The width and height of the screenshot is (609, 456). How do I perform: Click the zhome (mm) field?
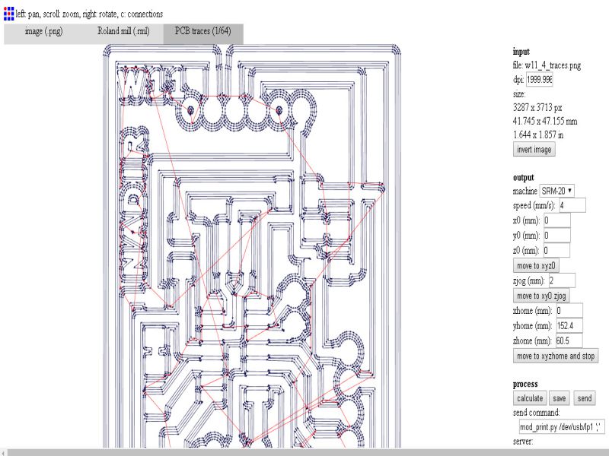tap(569, 340)
